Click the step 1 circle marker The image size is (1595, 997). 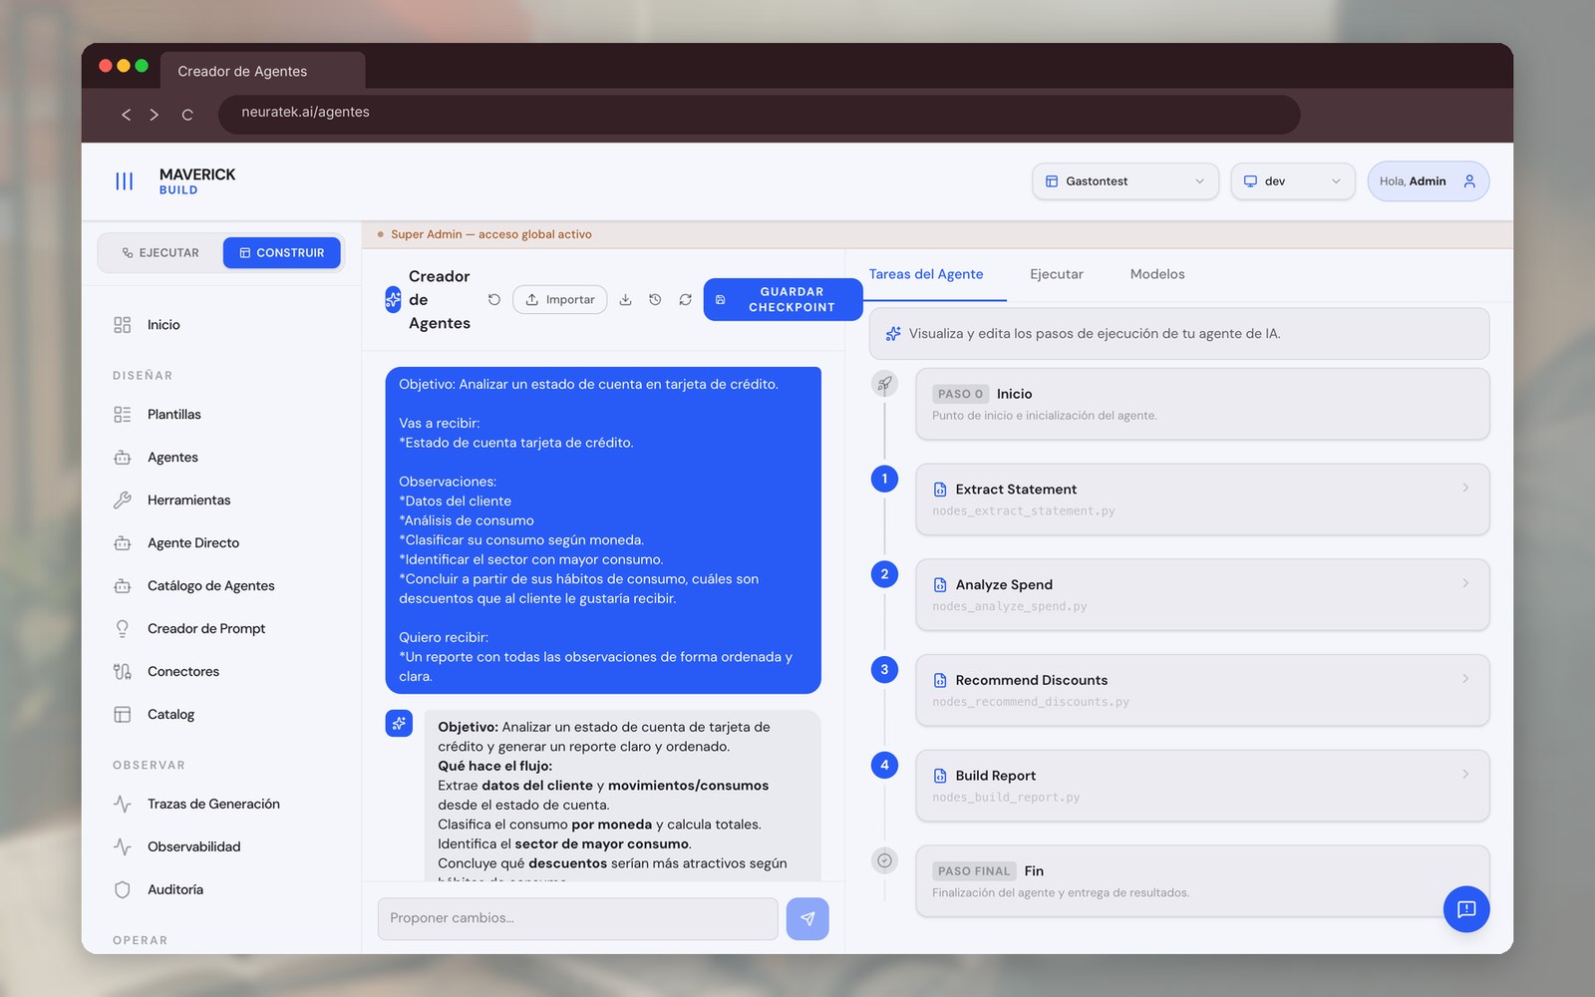884,479
